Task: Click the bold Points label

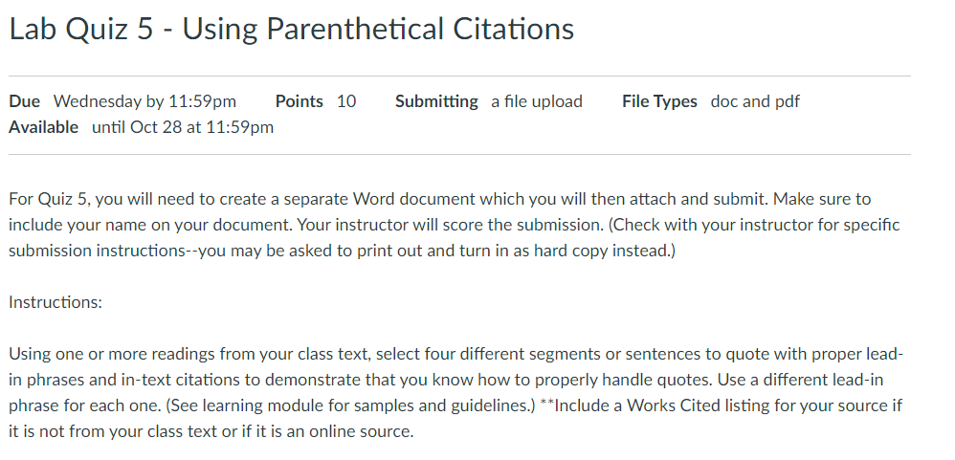Action: coord(300,101)
